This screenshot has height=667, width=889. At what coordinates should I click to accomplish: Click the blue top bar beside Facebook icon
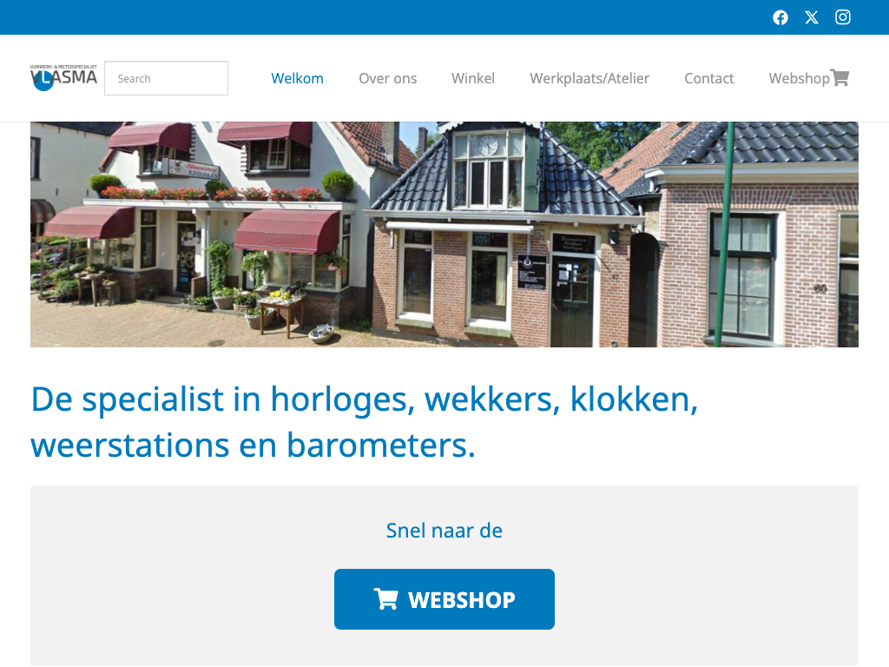385,17
